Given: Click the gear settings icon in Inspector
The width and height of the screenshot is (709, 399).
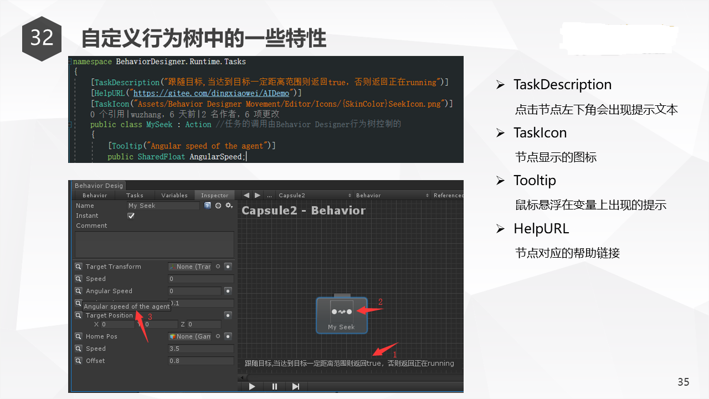Looking at the screenshot, I should 228,206.
